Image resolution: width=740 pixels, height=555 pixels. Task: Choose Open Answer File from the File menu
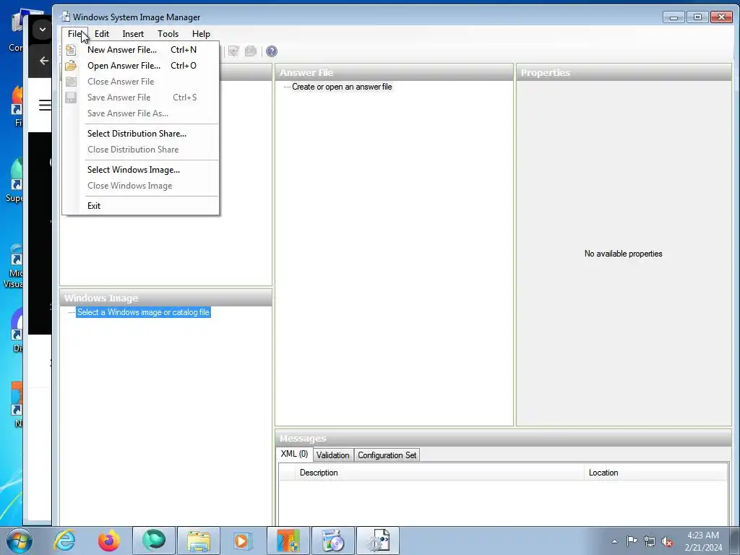tap(141, 66)
